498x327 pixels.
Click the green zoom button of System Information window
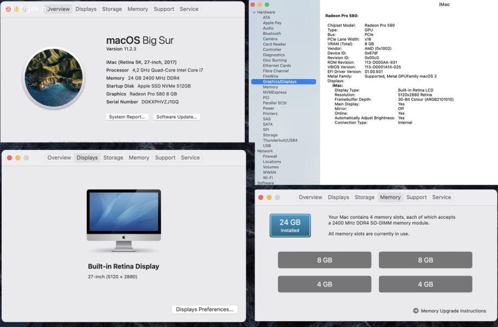click(267, 4)
